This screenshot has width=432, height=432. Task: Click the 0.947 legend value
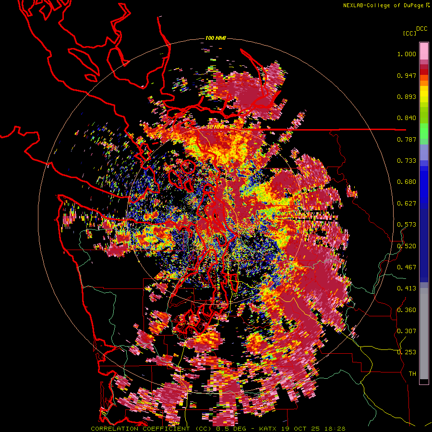tap(407, 75)
